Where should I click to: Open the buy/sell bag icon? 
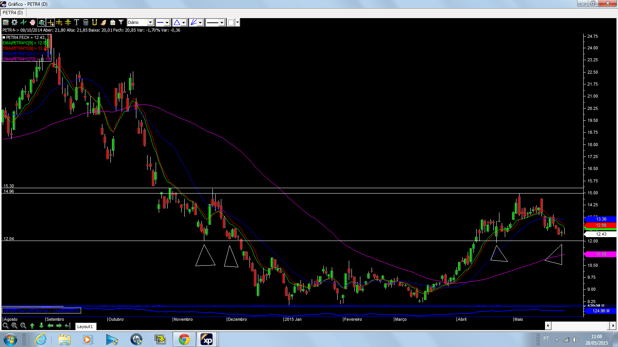point(112,22)
